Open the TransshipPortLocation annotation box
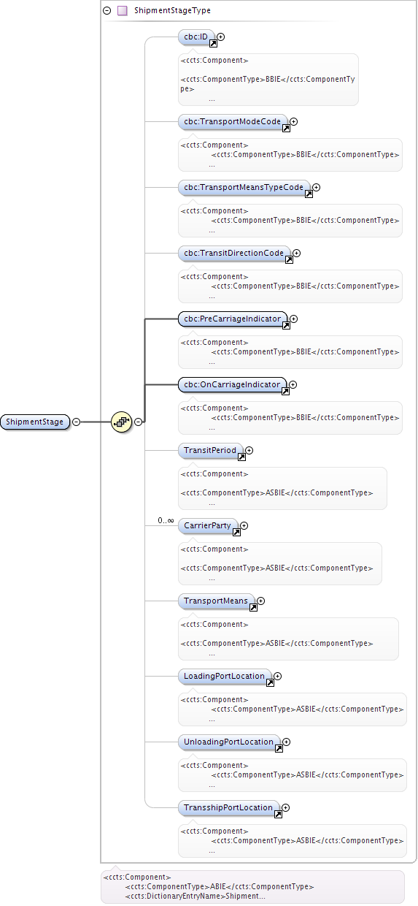 pyautogui.click(x=292, y=841)
